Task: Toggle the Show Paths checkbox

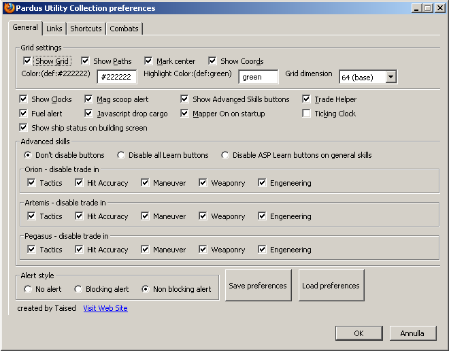Action: [x=85, y=61]
